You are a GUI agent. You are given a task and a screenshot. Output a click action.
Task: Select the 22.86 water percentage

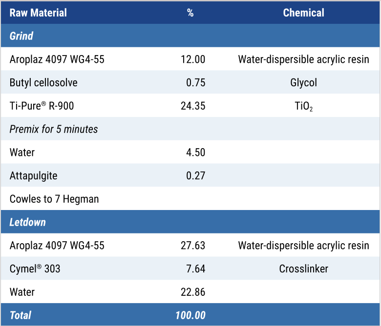[193, 292]
